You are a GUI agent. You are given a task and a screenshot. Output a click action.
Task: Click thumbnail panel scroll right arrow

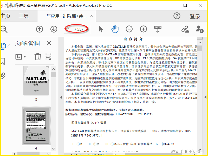(48, 154)
